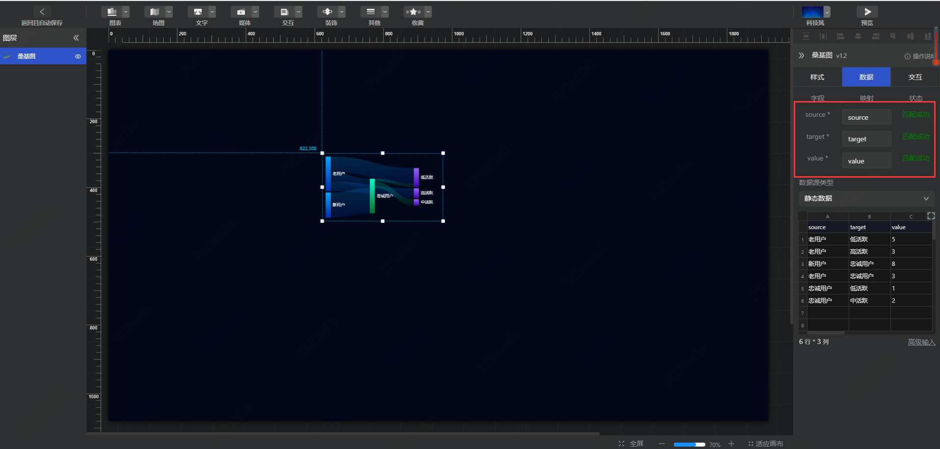Click the source header cell in the data table
This screenshot has width=940, height=449.
tap(828, 227)
